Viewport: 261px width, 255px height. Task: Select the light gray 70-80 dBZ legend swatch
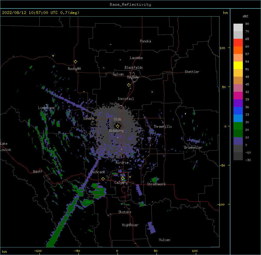pos(238,28)
